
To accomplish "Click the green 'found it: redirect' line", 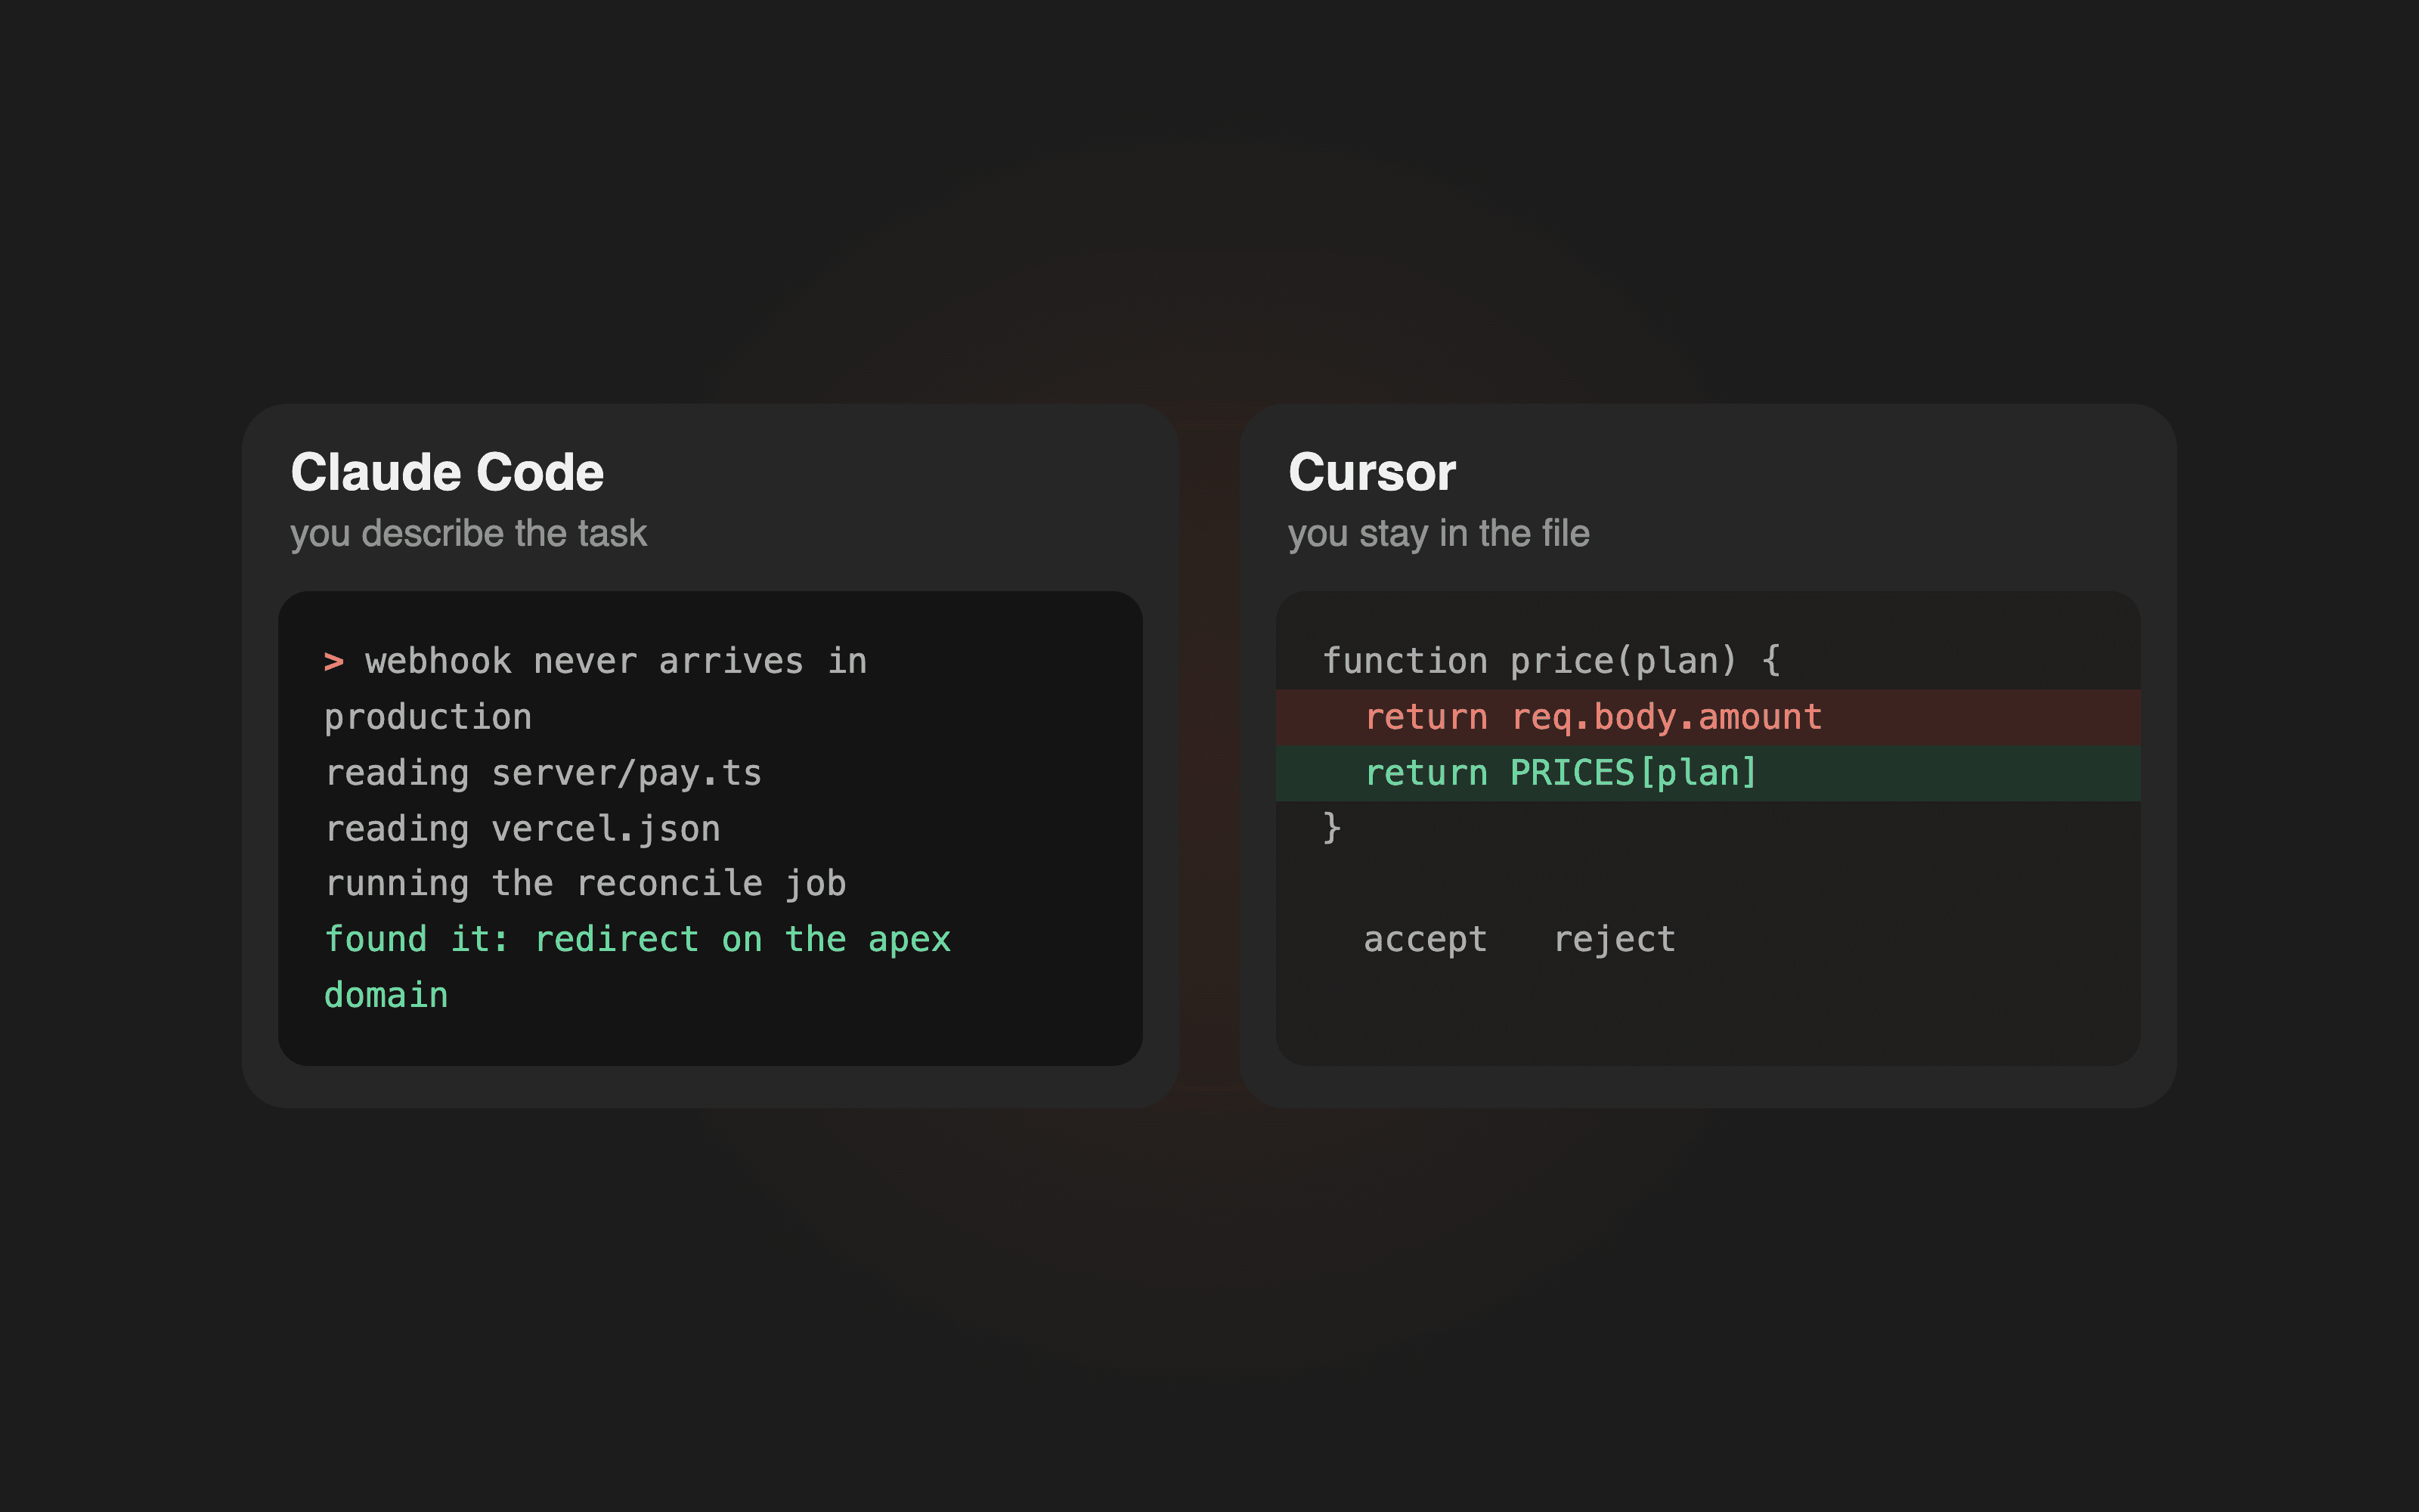I will [x=638, y=939].
